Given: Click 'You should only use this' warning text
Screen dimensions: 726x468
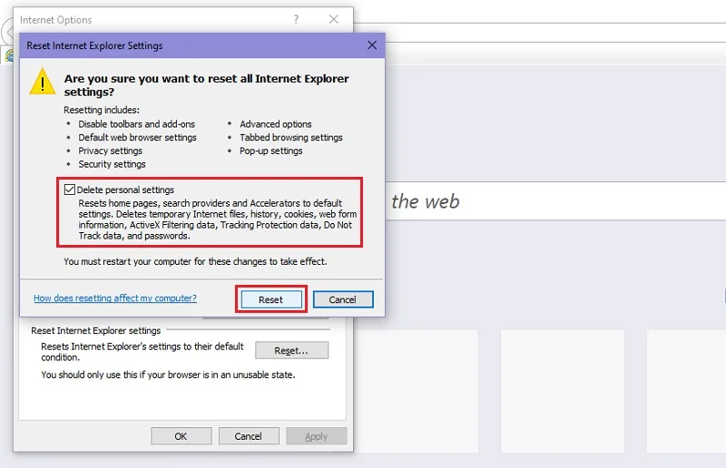Looking at the screenshot, I should pyautogui.click(x=168, y=375).
